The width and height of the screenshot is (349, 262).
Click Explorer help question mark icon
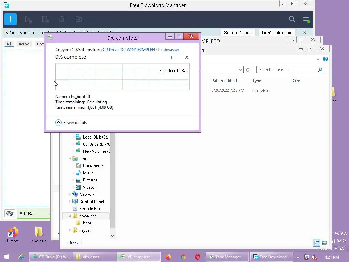(x=325, y=59)
